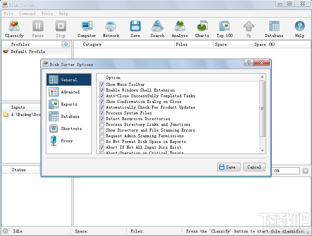Image resolution: width=312 pixels, height=236 pixels.
Task: Select the Database options category
Action: pyautogui.click(x=69, y=116)
